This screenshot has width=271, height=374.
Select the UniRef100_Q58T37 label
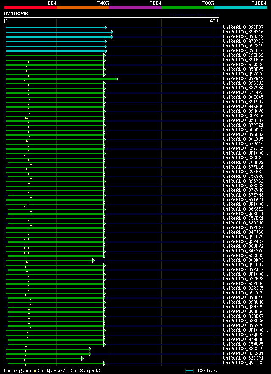coord(243,120)
